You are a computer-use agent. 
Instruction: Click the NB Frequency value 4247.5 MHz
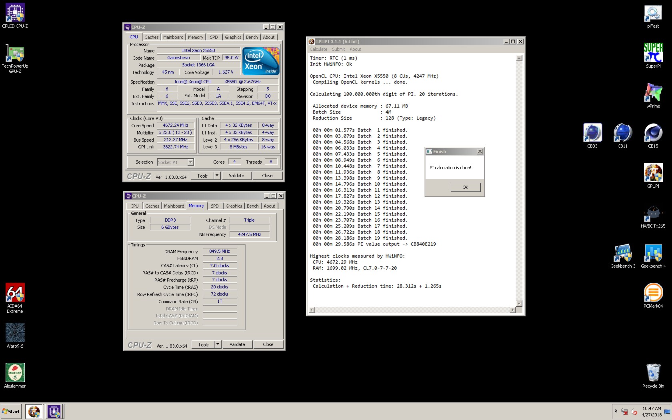coord(250,234)
